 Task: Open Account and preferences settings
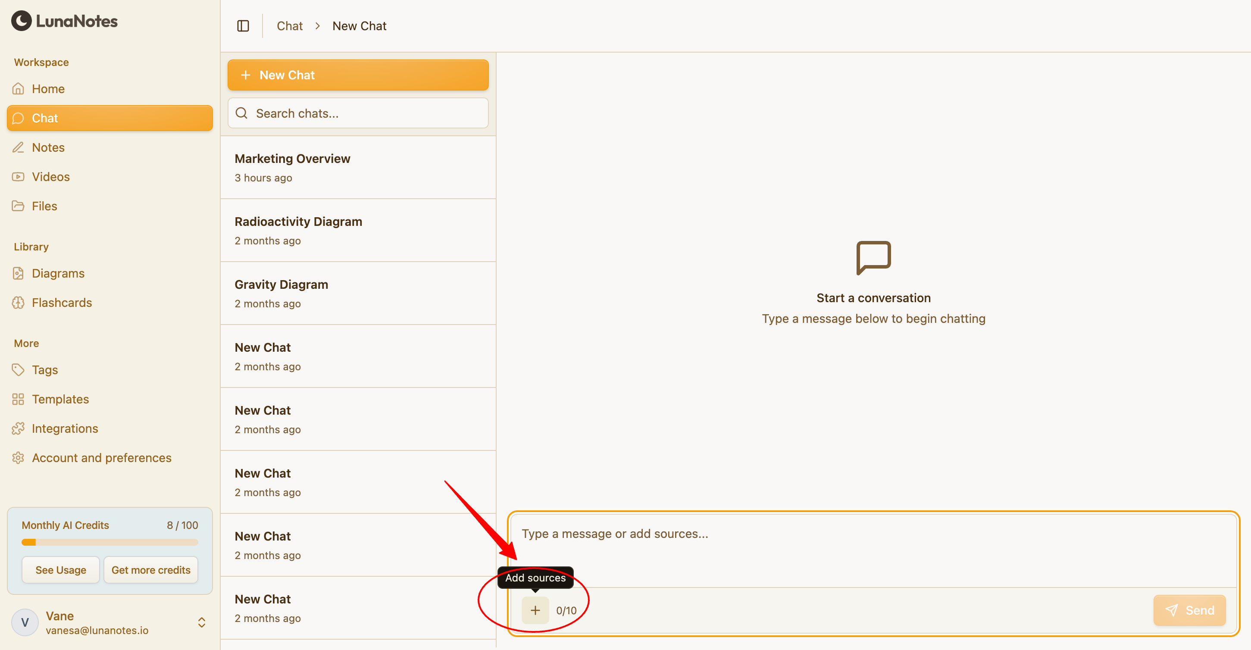pyautogui.click(x=101, y=458)
